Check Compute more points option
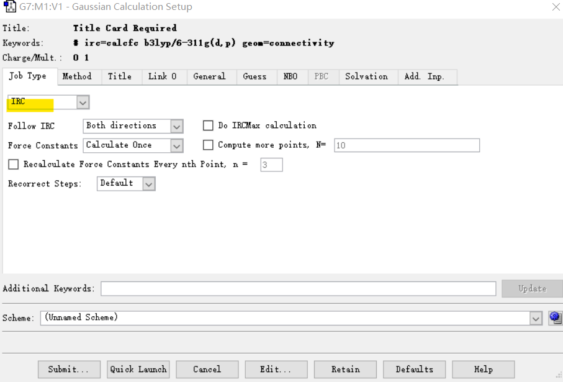 pyautogui.click(x=209, y=145)
